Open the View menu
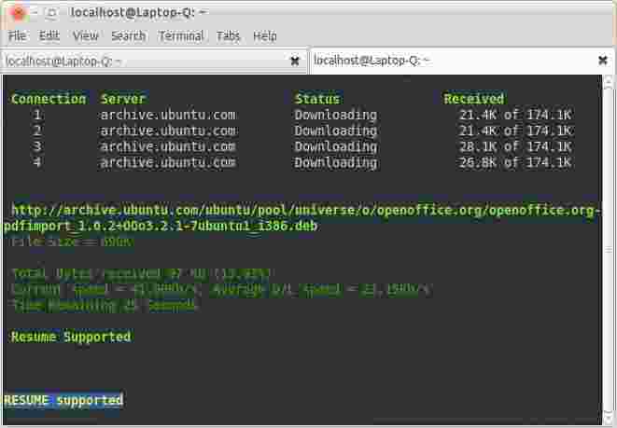The width and height of the screenshot is (617, 428). (x=85, y=36)
